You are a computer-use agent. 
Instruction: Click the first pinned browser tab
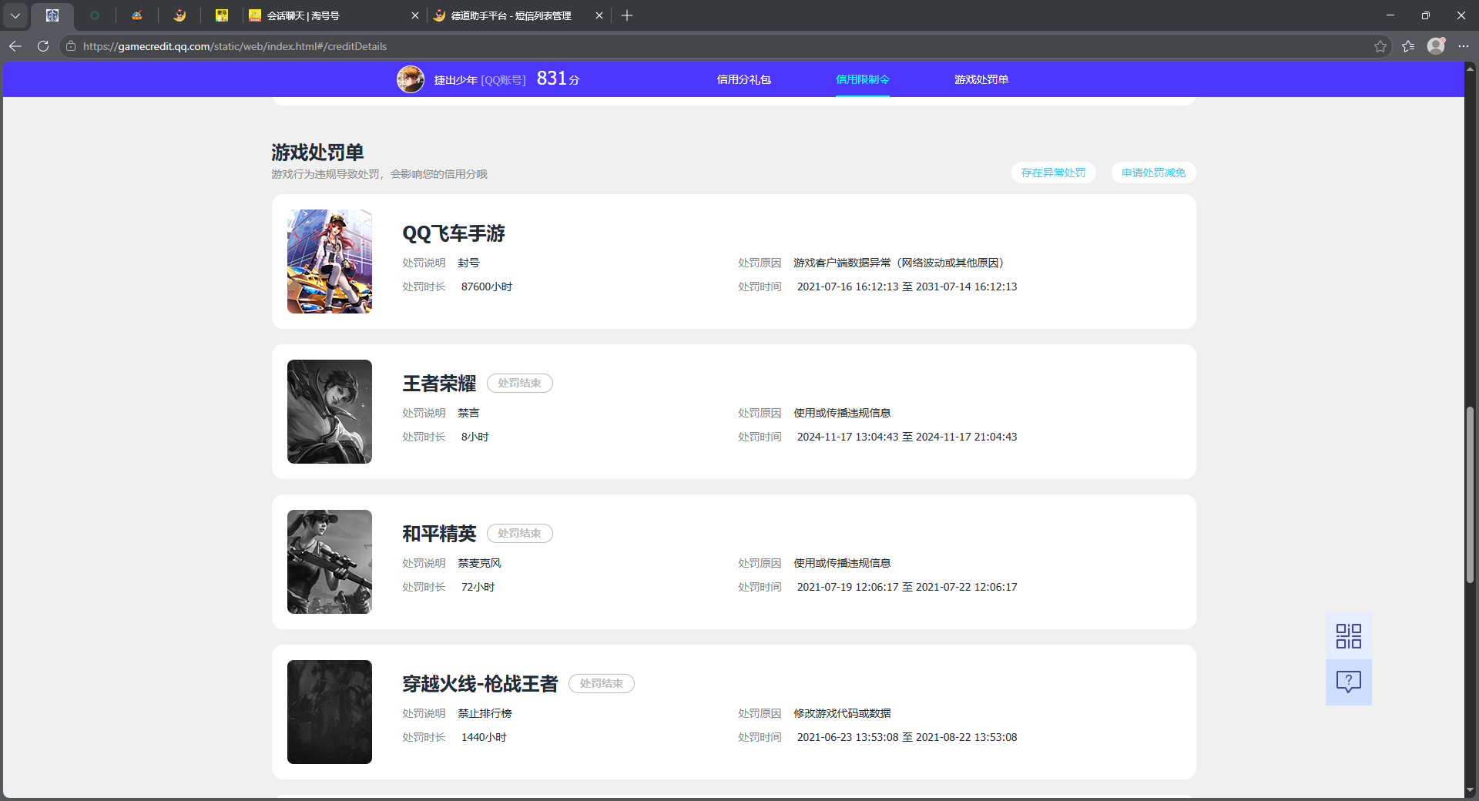click(x=52, y=15)
